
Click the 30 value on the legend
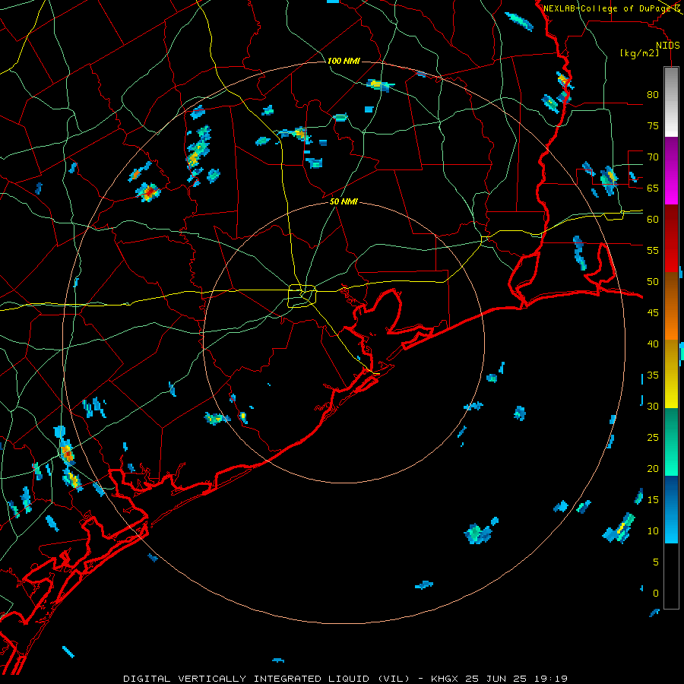[653, 407]
